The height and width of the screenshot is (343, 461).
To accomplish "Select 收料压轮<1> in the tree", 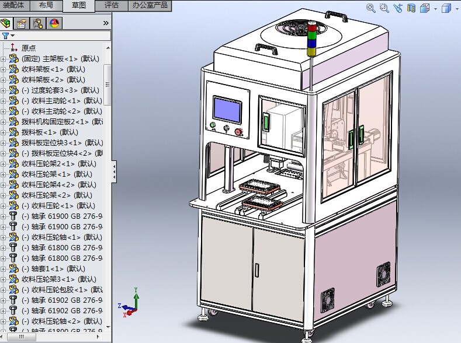I will [x=58, y=206].
